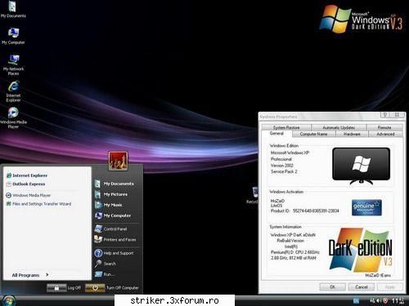Open My Music from the Start menu

tap(109, 205)
